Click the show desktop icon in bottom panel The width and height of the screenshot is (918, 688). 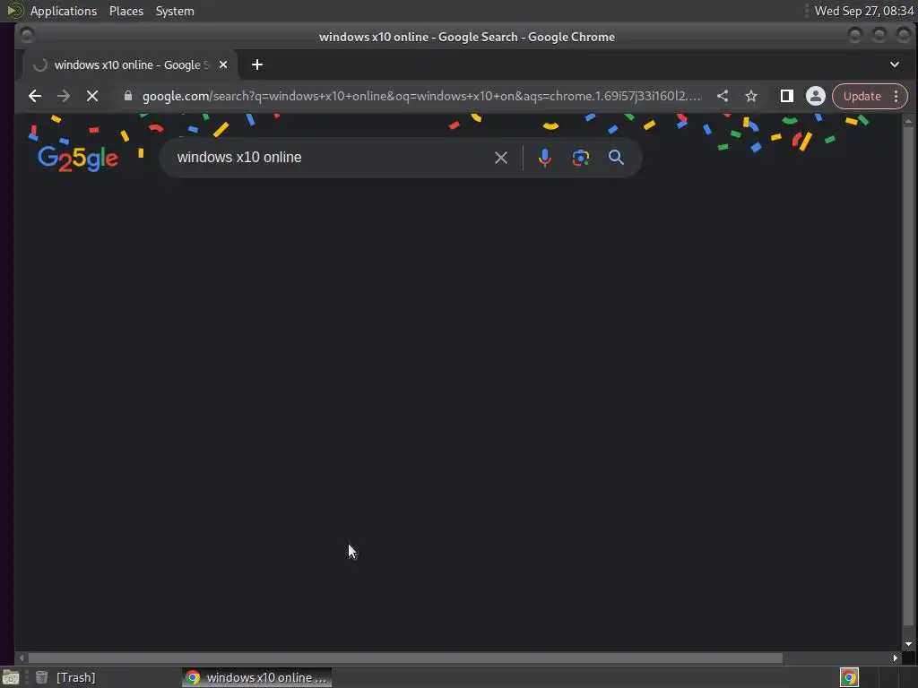11,677
